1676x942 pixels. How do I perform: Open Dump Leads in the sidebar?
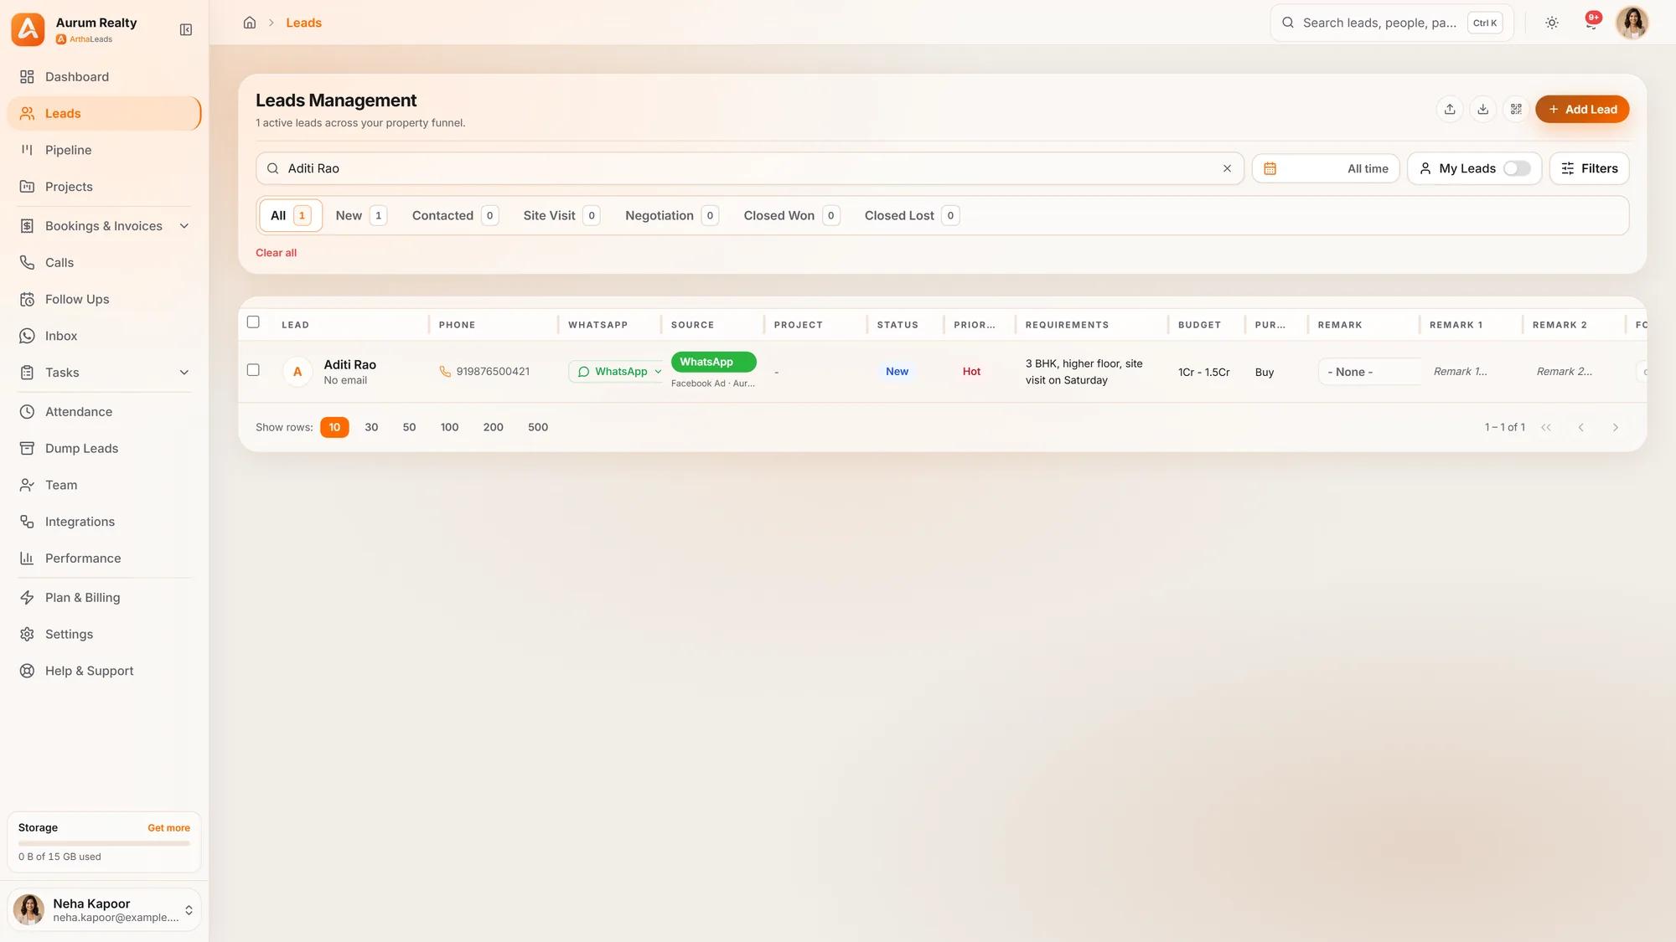coord(104,448)
